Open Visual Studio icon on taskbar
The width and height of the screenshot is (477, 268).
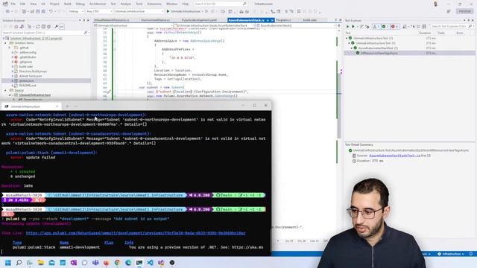tap(161, 263)
